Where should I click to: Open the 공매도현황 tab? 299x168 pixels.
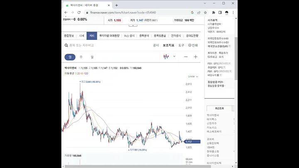coord(192,36)
